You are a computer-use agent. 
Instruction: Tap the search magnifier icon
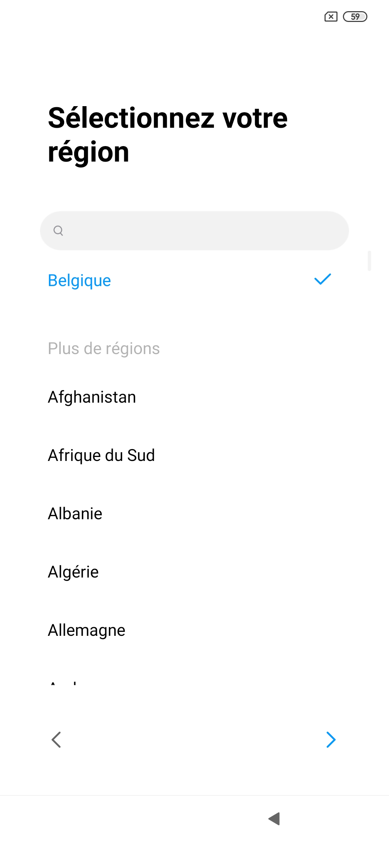click(x=58, y=230)
